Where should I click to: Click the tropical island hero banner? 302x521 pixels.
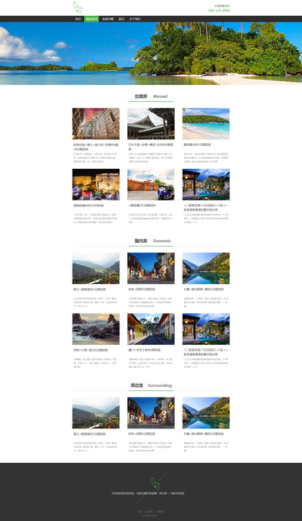151,53
